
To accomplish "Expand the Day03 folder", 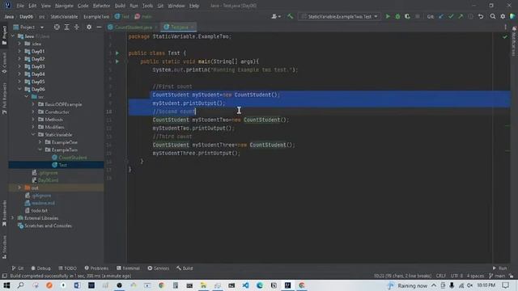I will [19, 66].
